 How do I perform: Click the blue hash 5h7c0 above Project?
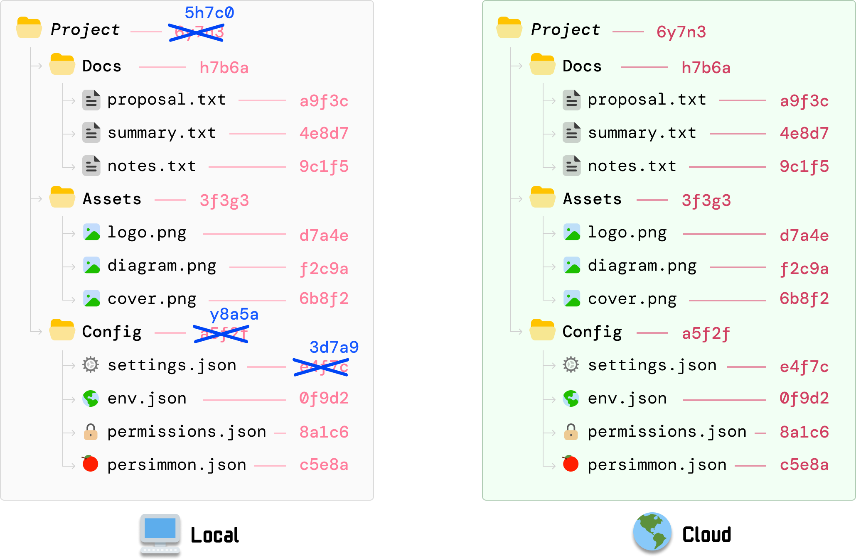pyautogui.click(x=209, y=13)
